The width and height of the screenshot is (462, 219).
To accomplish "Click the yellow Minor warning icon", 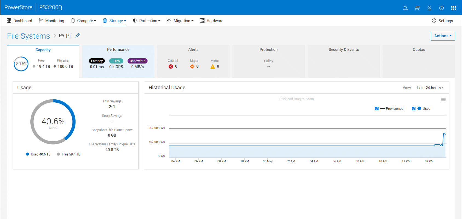I will pyautogui.click(x=213, y=67).
